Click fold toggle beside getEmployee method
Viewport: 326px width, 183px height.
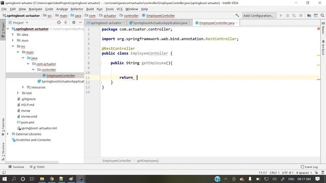(x=100, y=63)
